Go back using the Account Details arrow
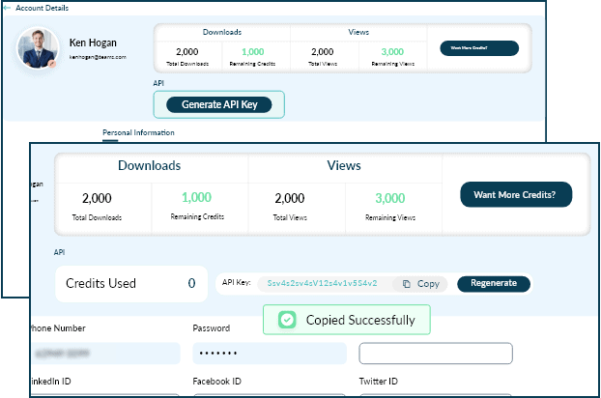 7,8
